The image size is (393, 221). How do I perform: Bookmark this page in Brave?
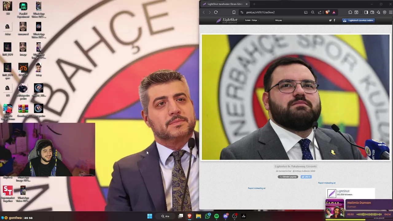tap(234, 12)
